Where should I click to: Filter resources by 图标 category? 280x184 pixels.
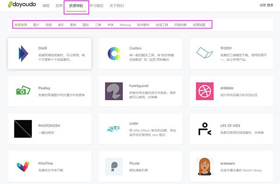86,25
